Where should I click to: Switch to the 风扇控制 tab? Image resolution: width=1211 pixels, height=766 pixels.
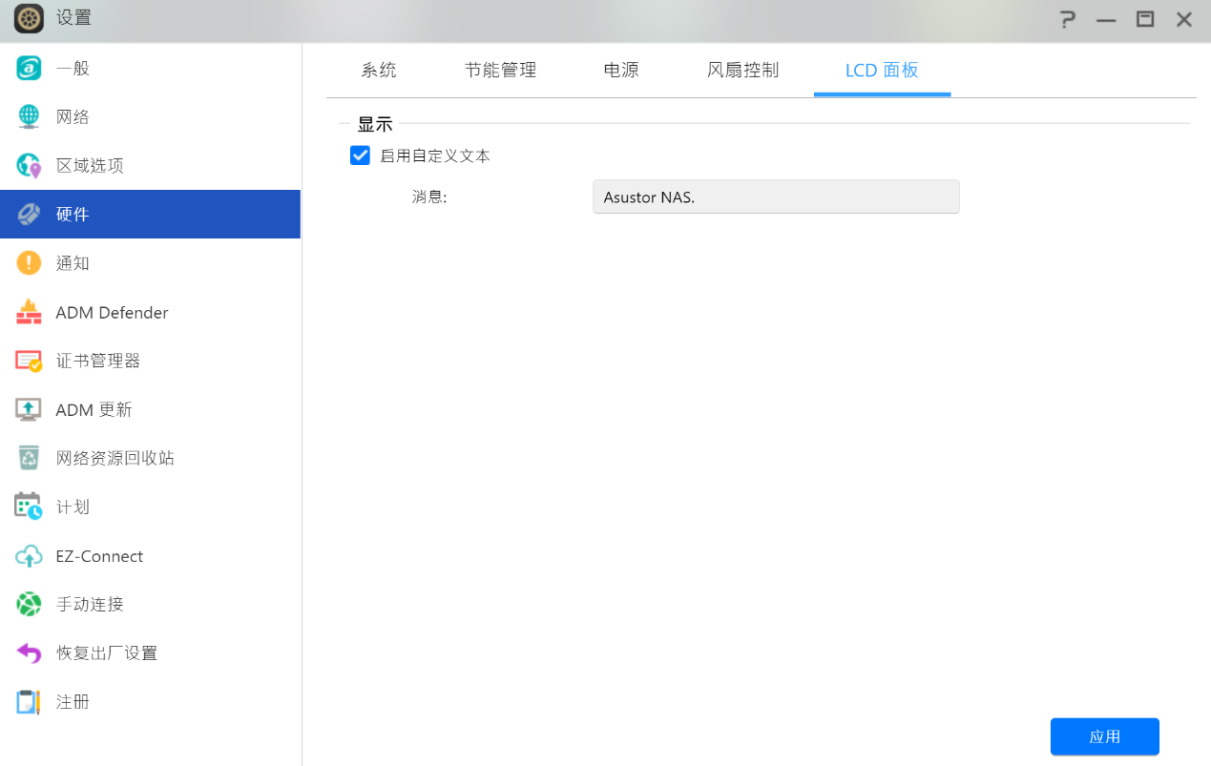point(742,71)
